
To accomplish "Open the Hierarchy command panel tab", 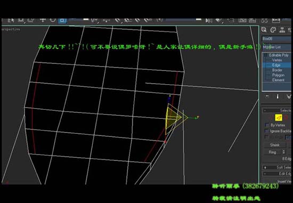I will (282, 30).
